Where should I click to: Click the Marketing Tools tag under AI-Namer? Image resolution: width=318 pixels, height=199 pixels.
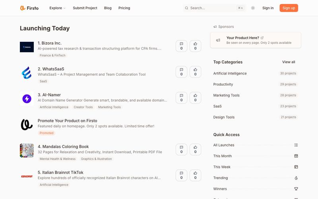109,107
